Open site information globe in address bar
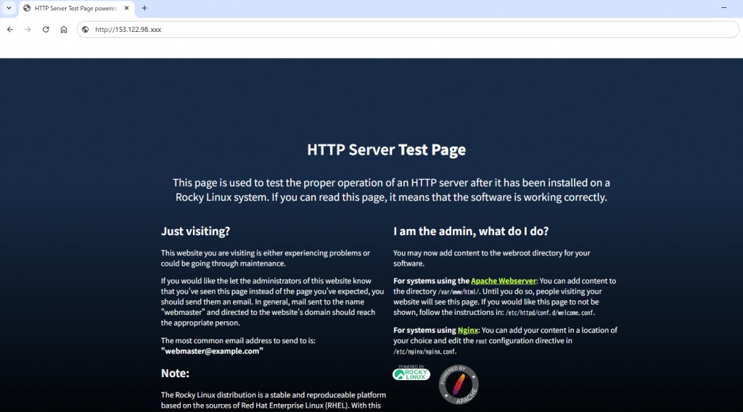The width and height of the screenshot is (743, 412). [x=86, y=29]
